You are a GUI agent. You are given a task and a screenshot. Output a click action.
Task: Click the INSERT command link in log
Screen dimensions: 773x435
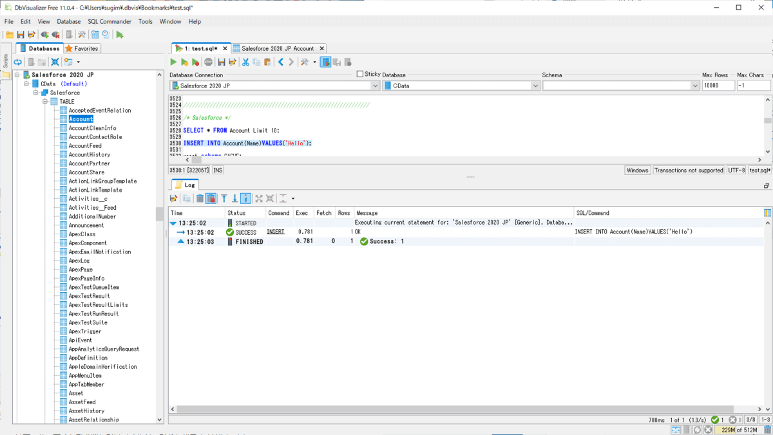pyautogui.click(x=276, y=232)
